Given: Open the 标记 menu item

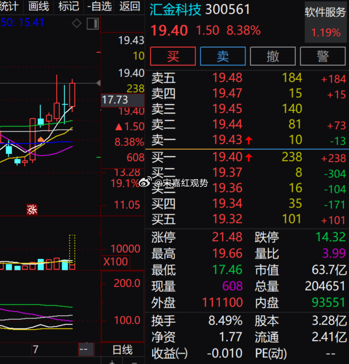Looking at the screenshot, I should click(69, 6).
